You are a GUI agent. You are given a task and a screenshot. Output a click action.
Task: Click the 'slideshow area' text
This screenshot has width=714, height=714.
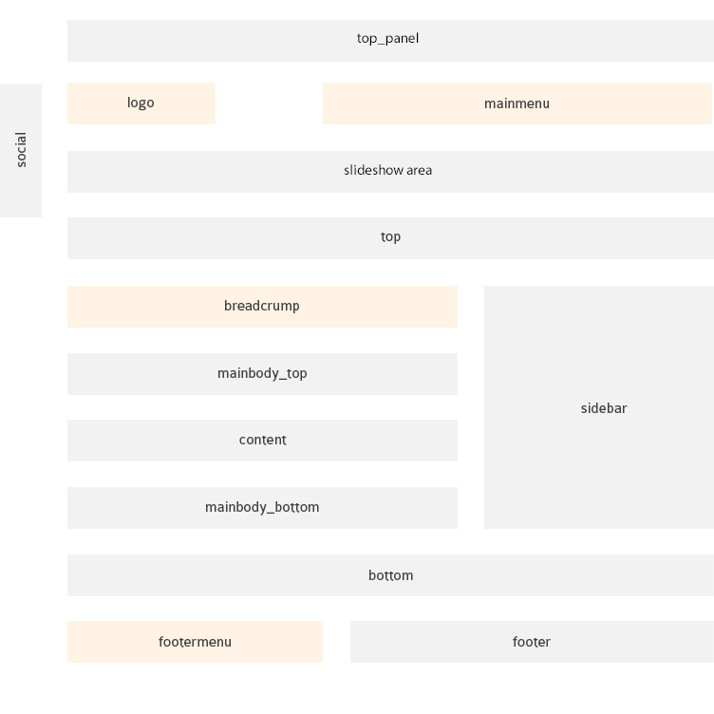click(x=388, y=170)
